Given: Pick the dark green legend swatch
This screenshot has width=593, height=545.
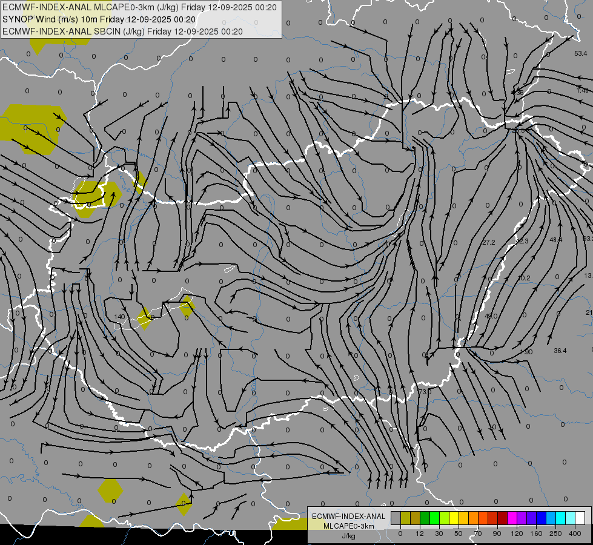Looking at the screenshot, I should point(425,518).
